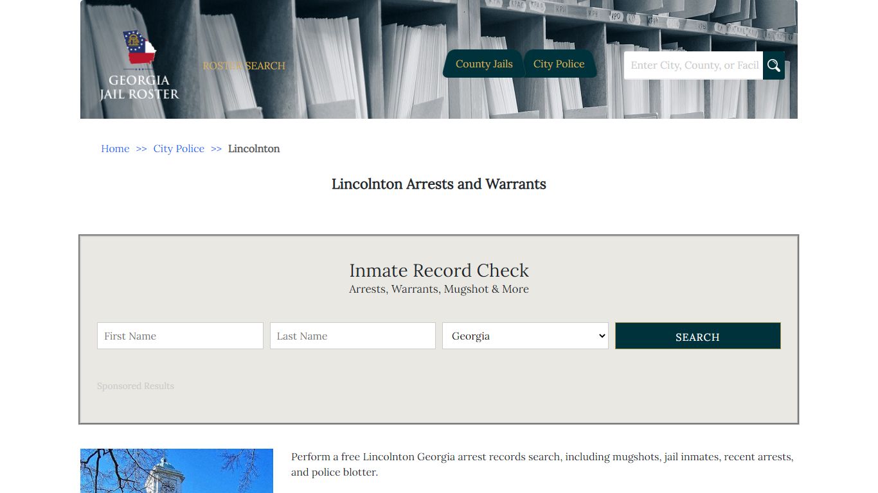Click inside the First Name field

pos(180,336)
